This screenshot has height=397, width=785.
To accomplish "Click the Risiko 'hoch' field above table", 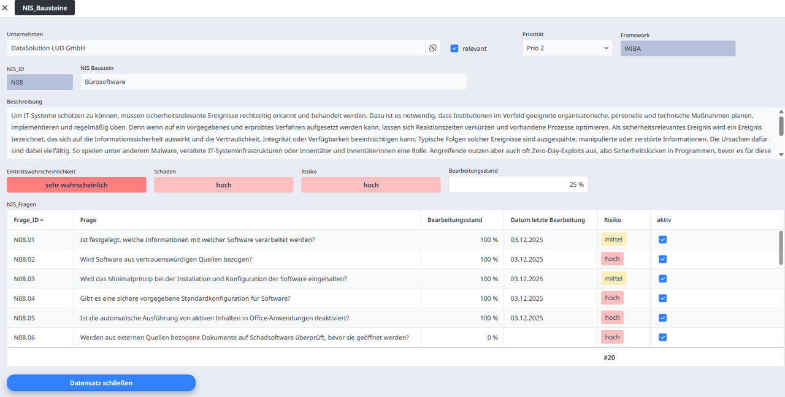I will point(371,185).
